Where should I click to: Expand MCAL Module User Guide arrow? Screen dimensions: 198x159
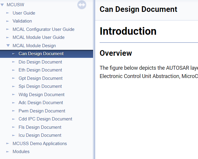(8, 38)
